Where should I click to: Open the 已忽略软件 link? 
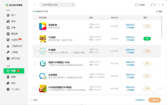[140, 100]
